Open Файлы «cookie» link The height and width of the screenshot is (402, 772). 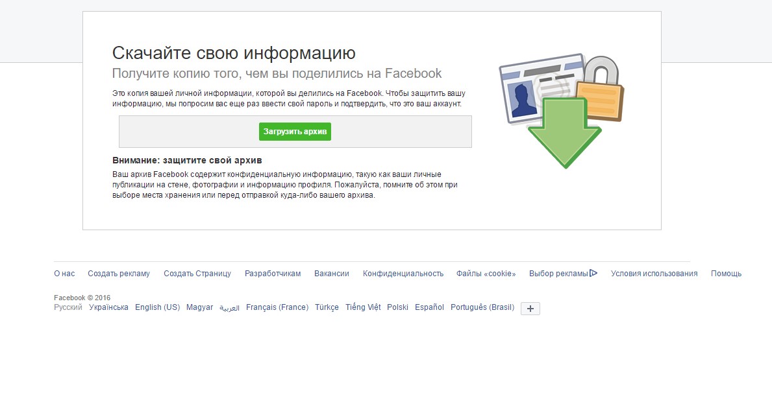coord(486,274)
